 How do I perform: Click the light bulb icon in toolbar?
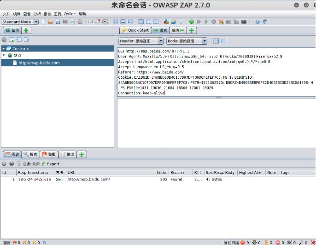click(x=181, y=22)
